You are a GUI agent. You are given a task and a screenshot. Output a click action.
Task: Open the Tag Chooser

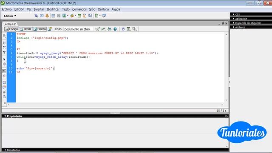coord(104,16)
